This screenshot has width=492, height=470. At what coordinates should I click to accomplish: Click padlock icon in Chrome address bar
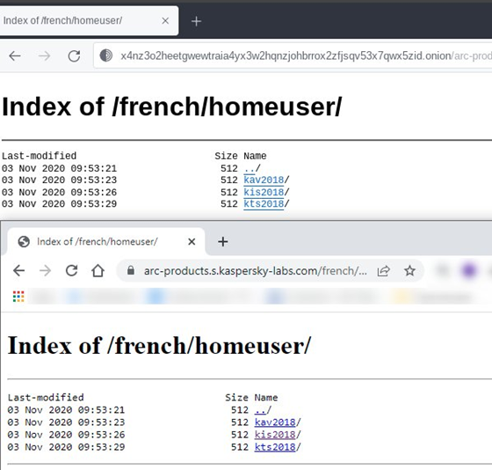point(131,270)
